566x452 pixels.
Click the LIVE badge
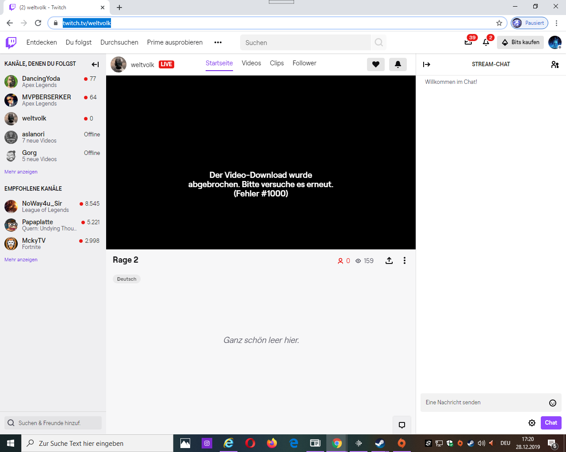click(166, 64)
